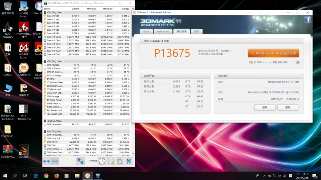Open HWiNFO remote network connection icon
This screenshot has width=321, height=180.
(80, 161)
